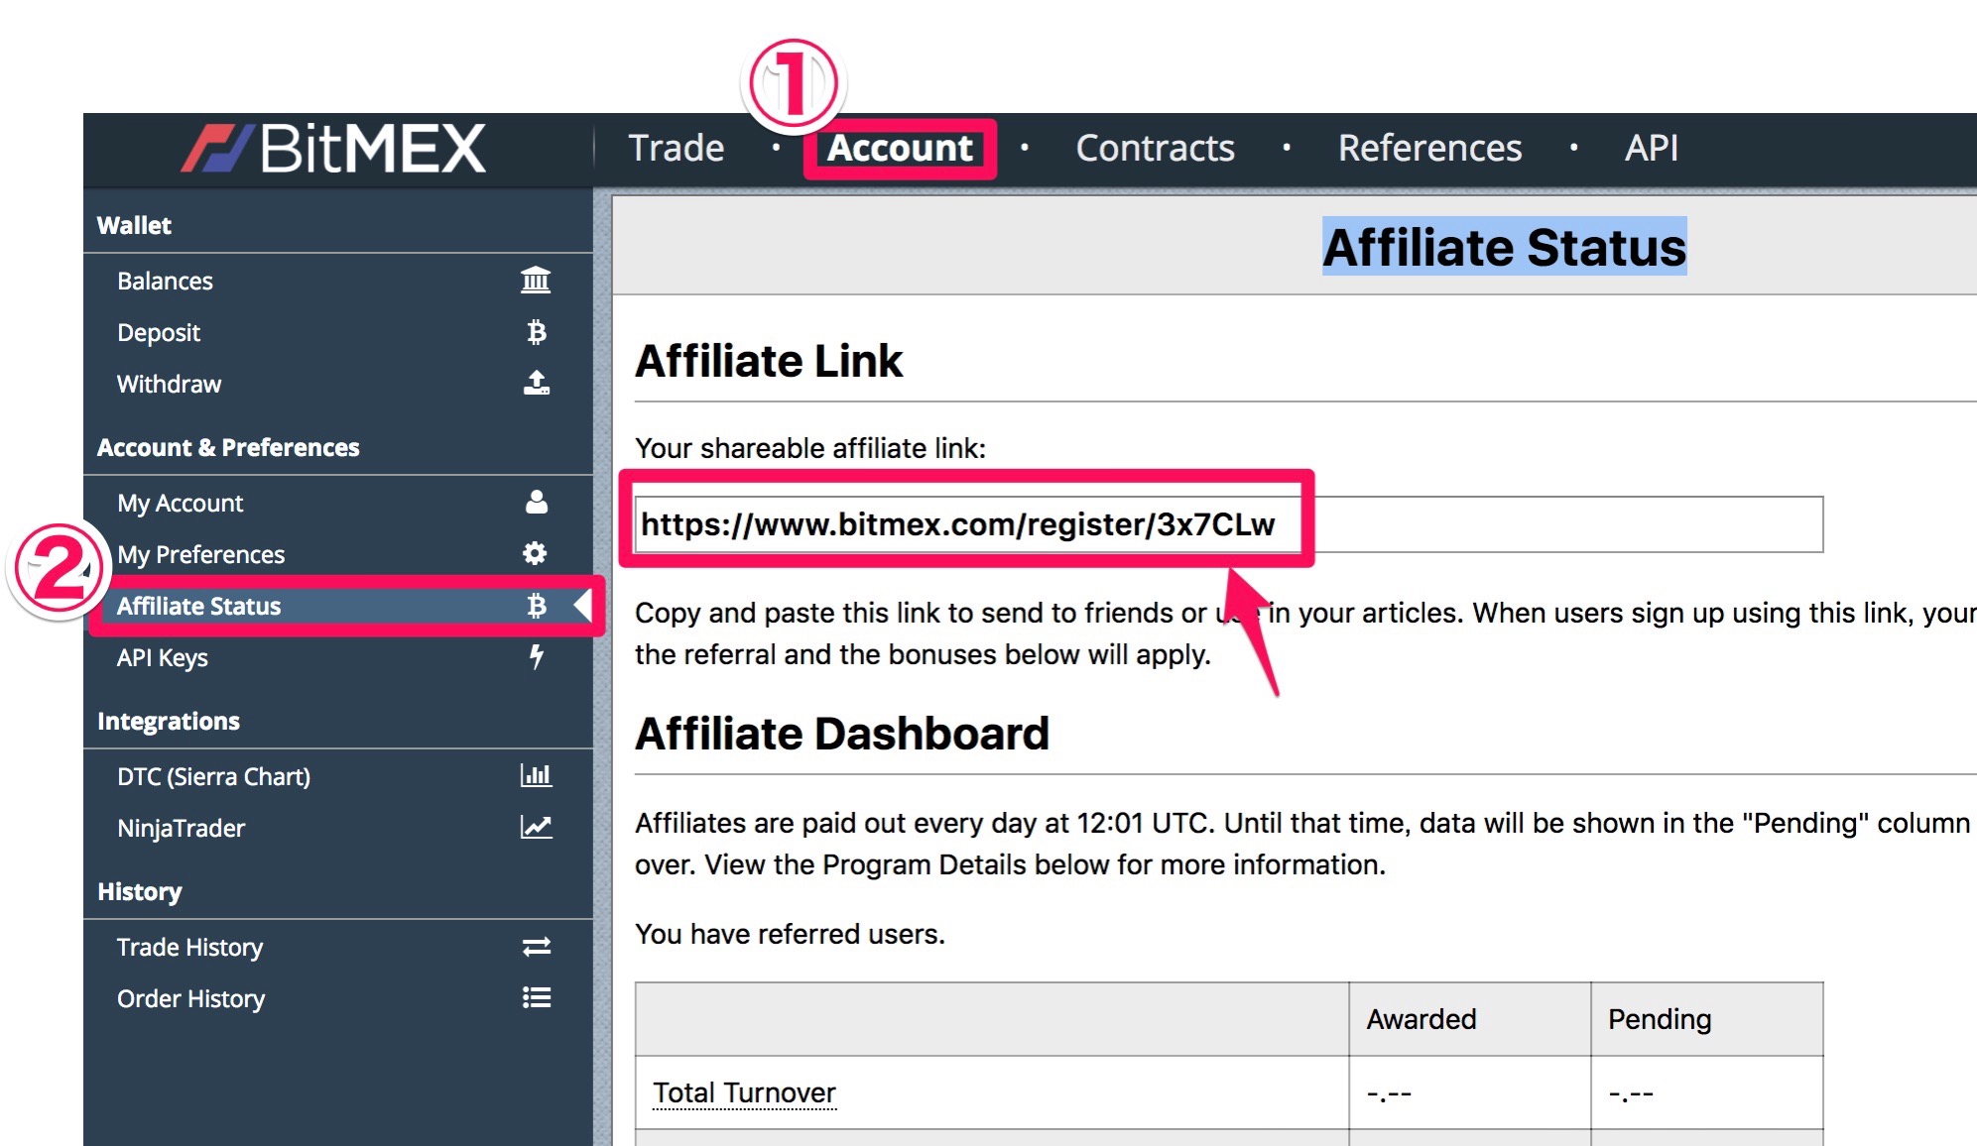1977x1146 pixels.
Task: Click the gear icon beside My Preferences
Action: point(536,553)
